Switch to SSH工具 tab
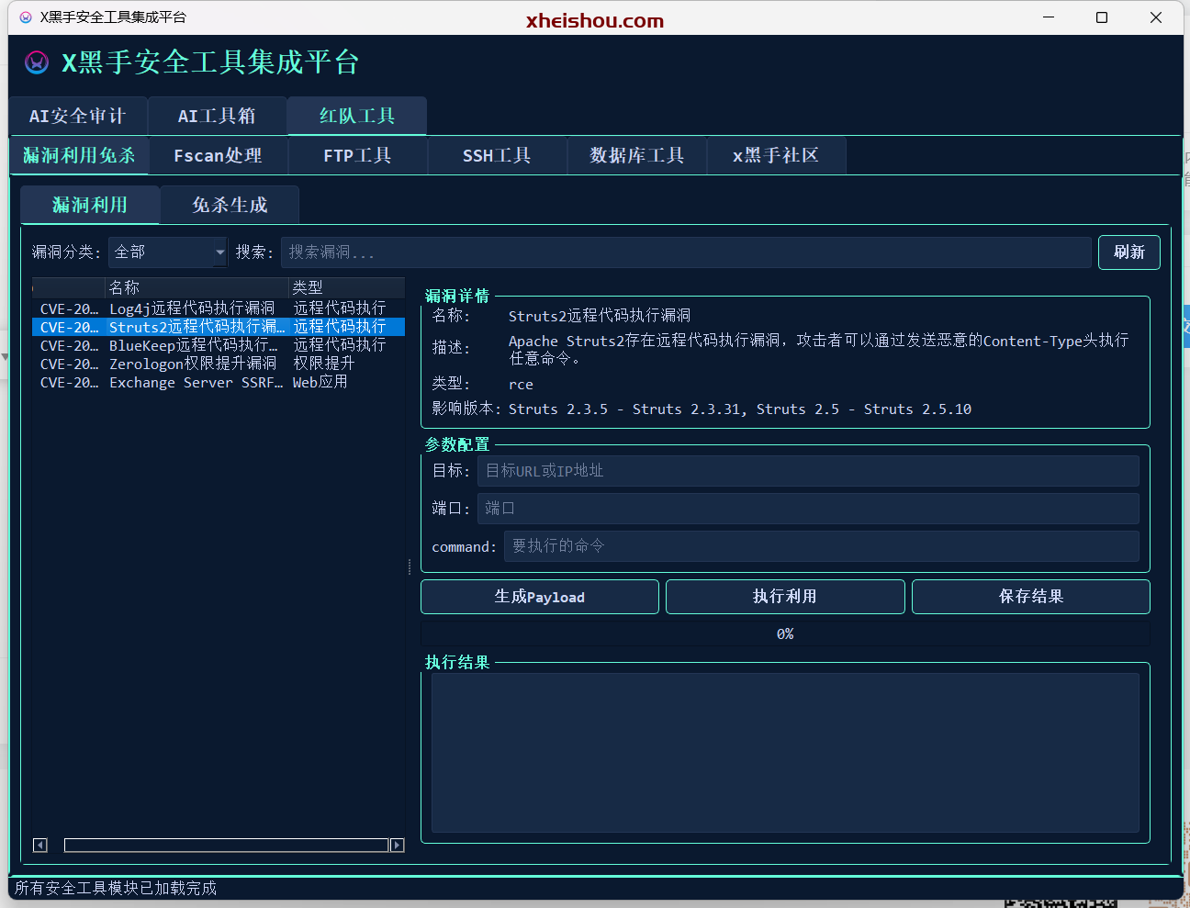1190x908 pixels. click(497, 156)
